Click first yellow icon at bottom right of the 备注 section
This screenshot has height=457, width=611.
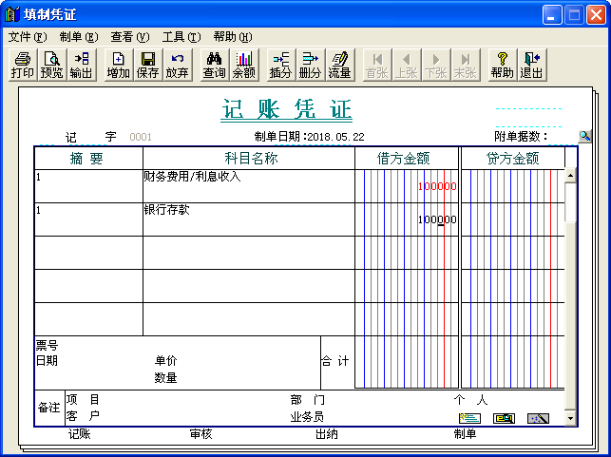pyautogui.click(x=470, y=418)
